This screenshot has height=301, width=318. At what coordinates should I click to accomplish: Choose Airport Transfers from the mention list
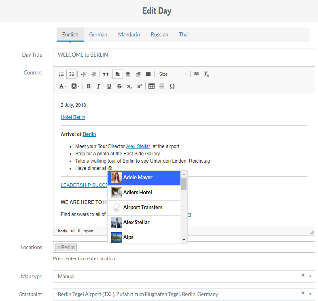pos(144,208)
